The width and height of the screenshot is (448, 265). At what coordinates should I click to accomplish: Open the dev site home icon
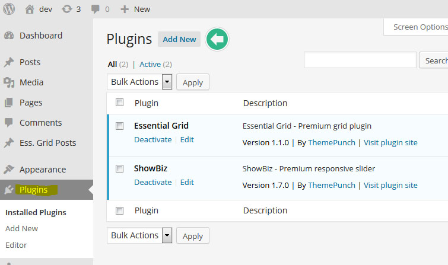(x=30, y=9)
